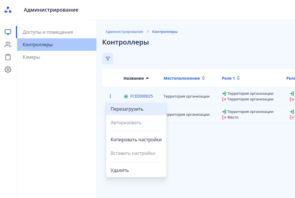
Task: Select Контроллеры in the side panel
Action: [38, 45]
